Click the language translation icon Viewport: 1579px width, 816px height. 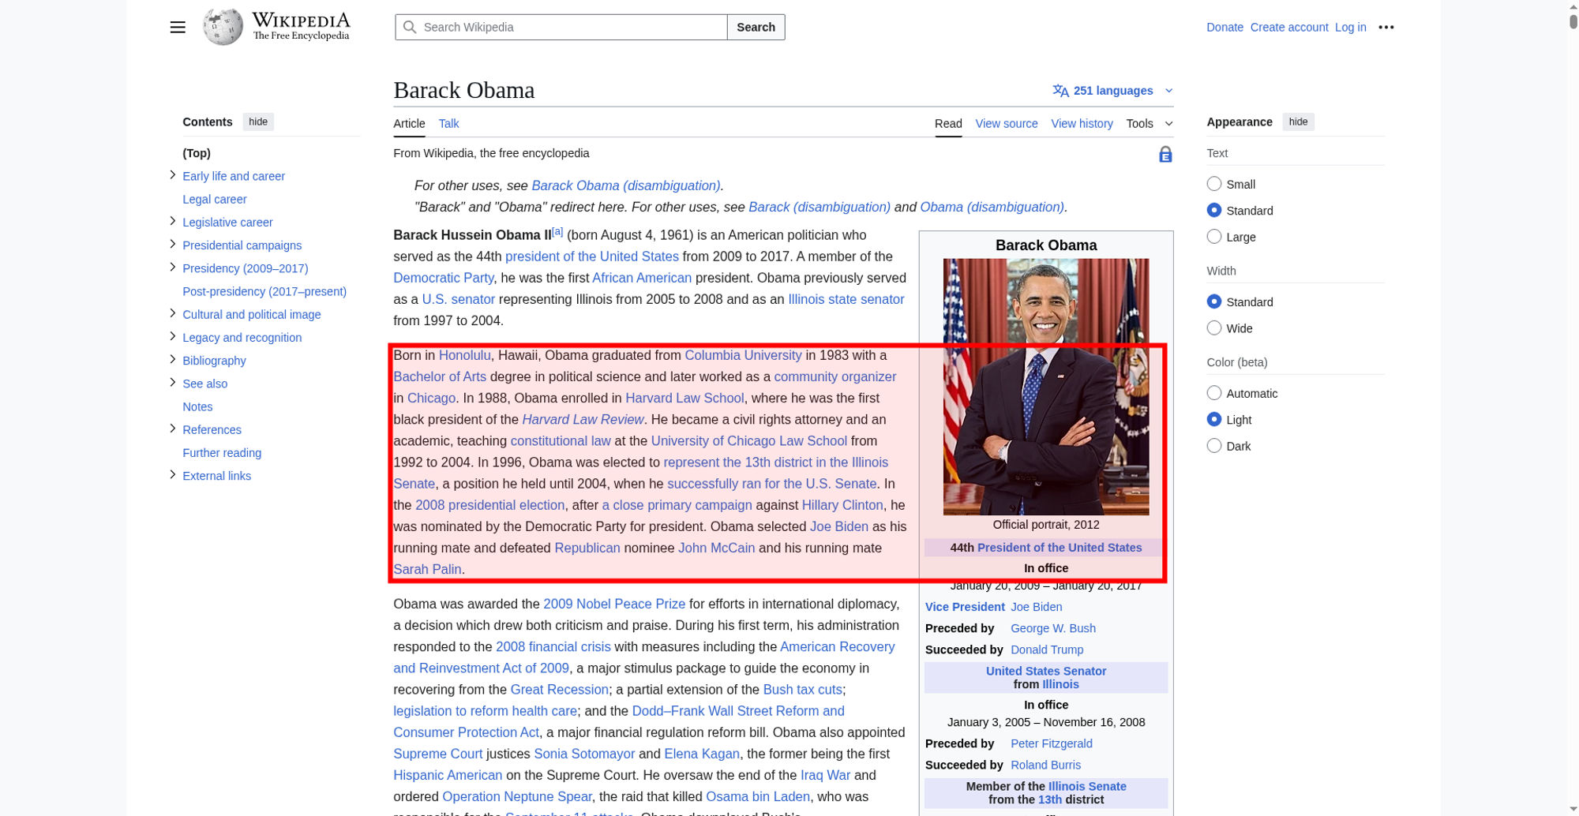click(x=1060, y=91)
